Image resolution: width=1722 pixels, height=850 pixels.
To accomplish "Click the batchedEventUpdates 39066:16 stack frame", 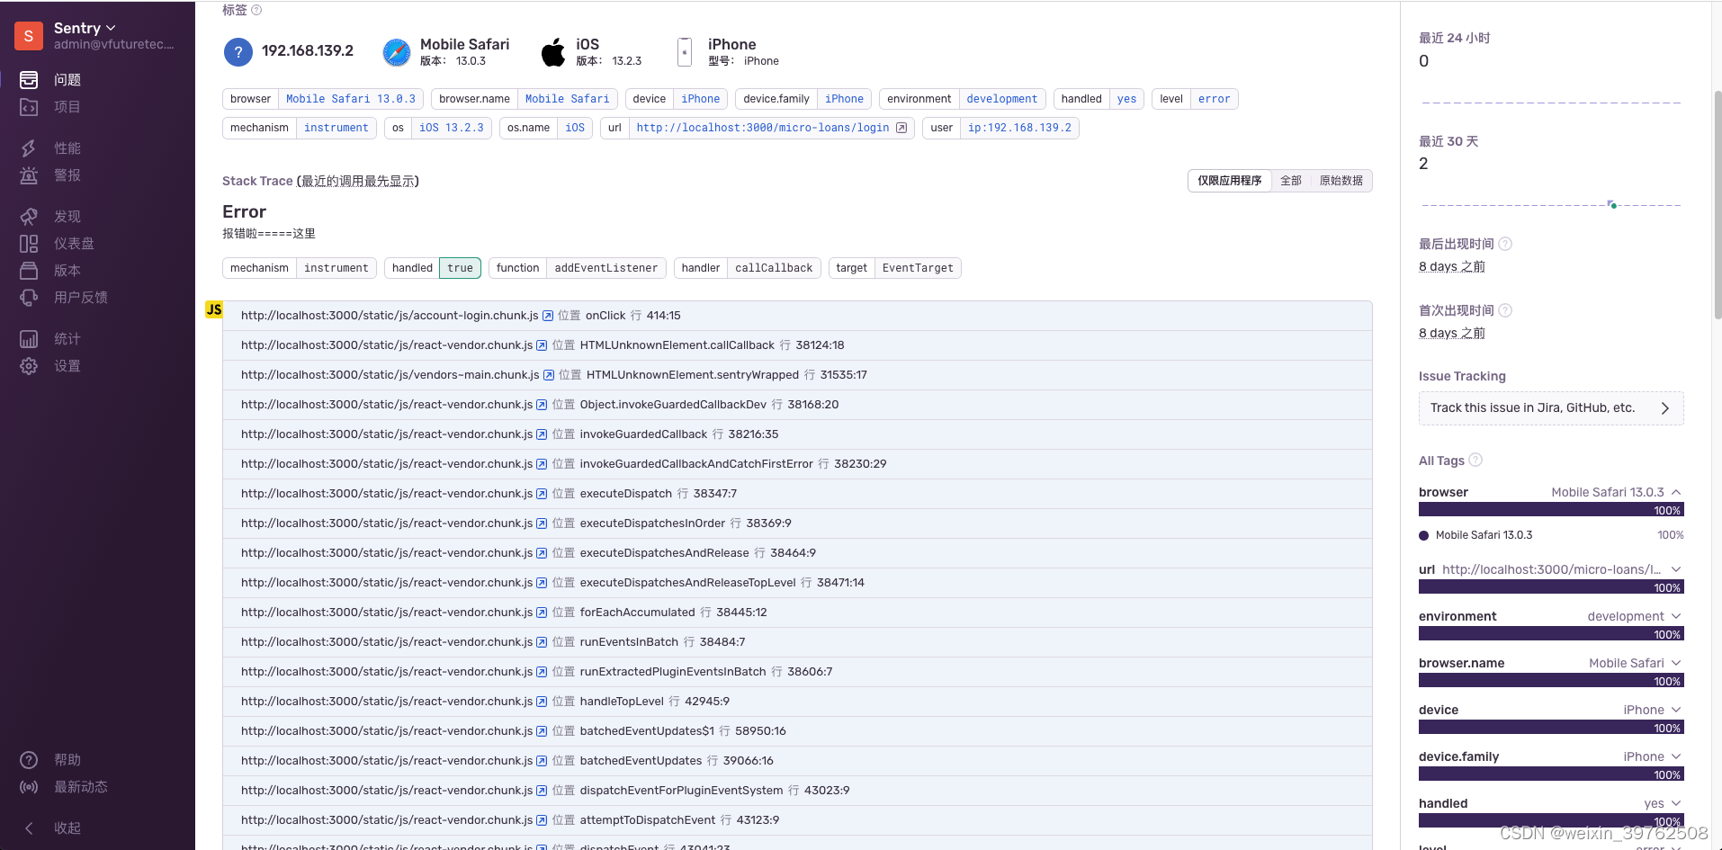I will click(x=797, y=761).
